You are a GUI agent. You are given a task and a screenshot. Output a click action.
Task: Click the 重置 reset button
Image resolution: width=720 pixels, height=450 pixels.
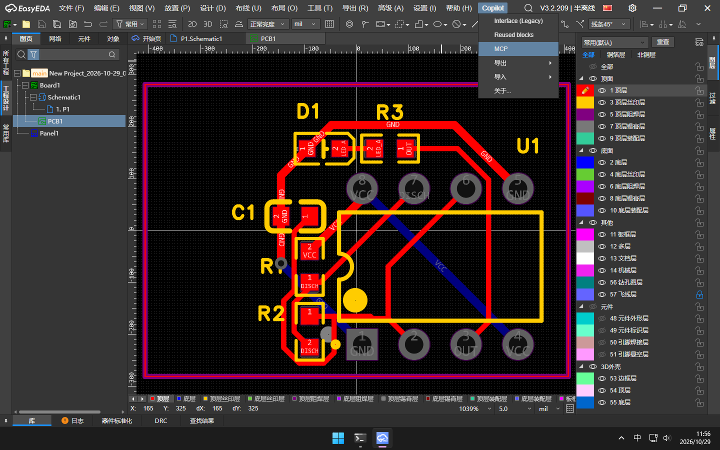[x=663, y=42]
